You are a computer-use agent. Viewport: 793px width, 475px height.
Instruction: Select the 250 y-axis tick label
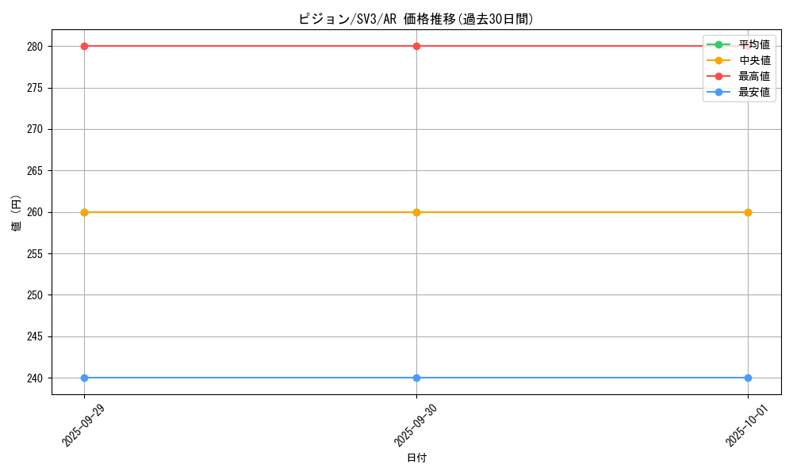click(x=34, y=295)
